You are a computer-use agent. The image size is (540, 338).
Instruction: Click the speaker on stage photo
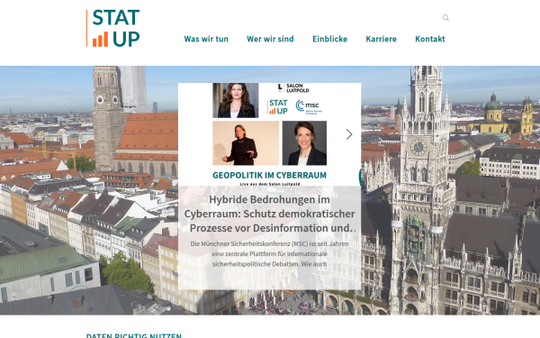click(x=246, y=143)
